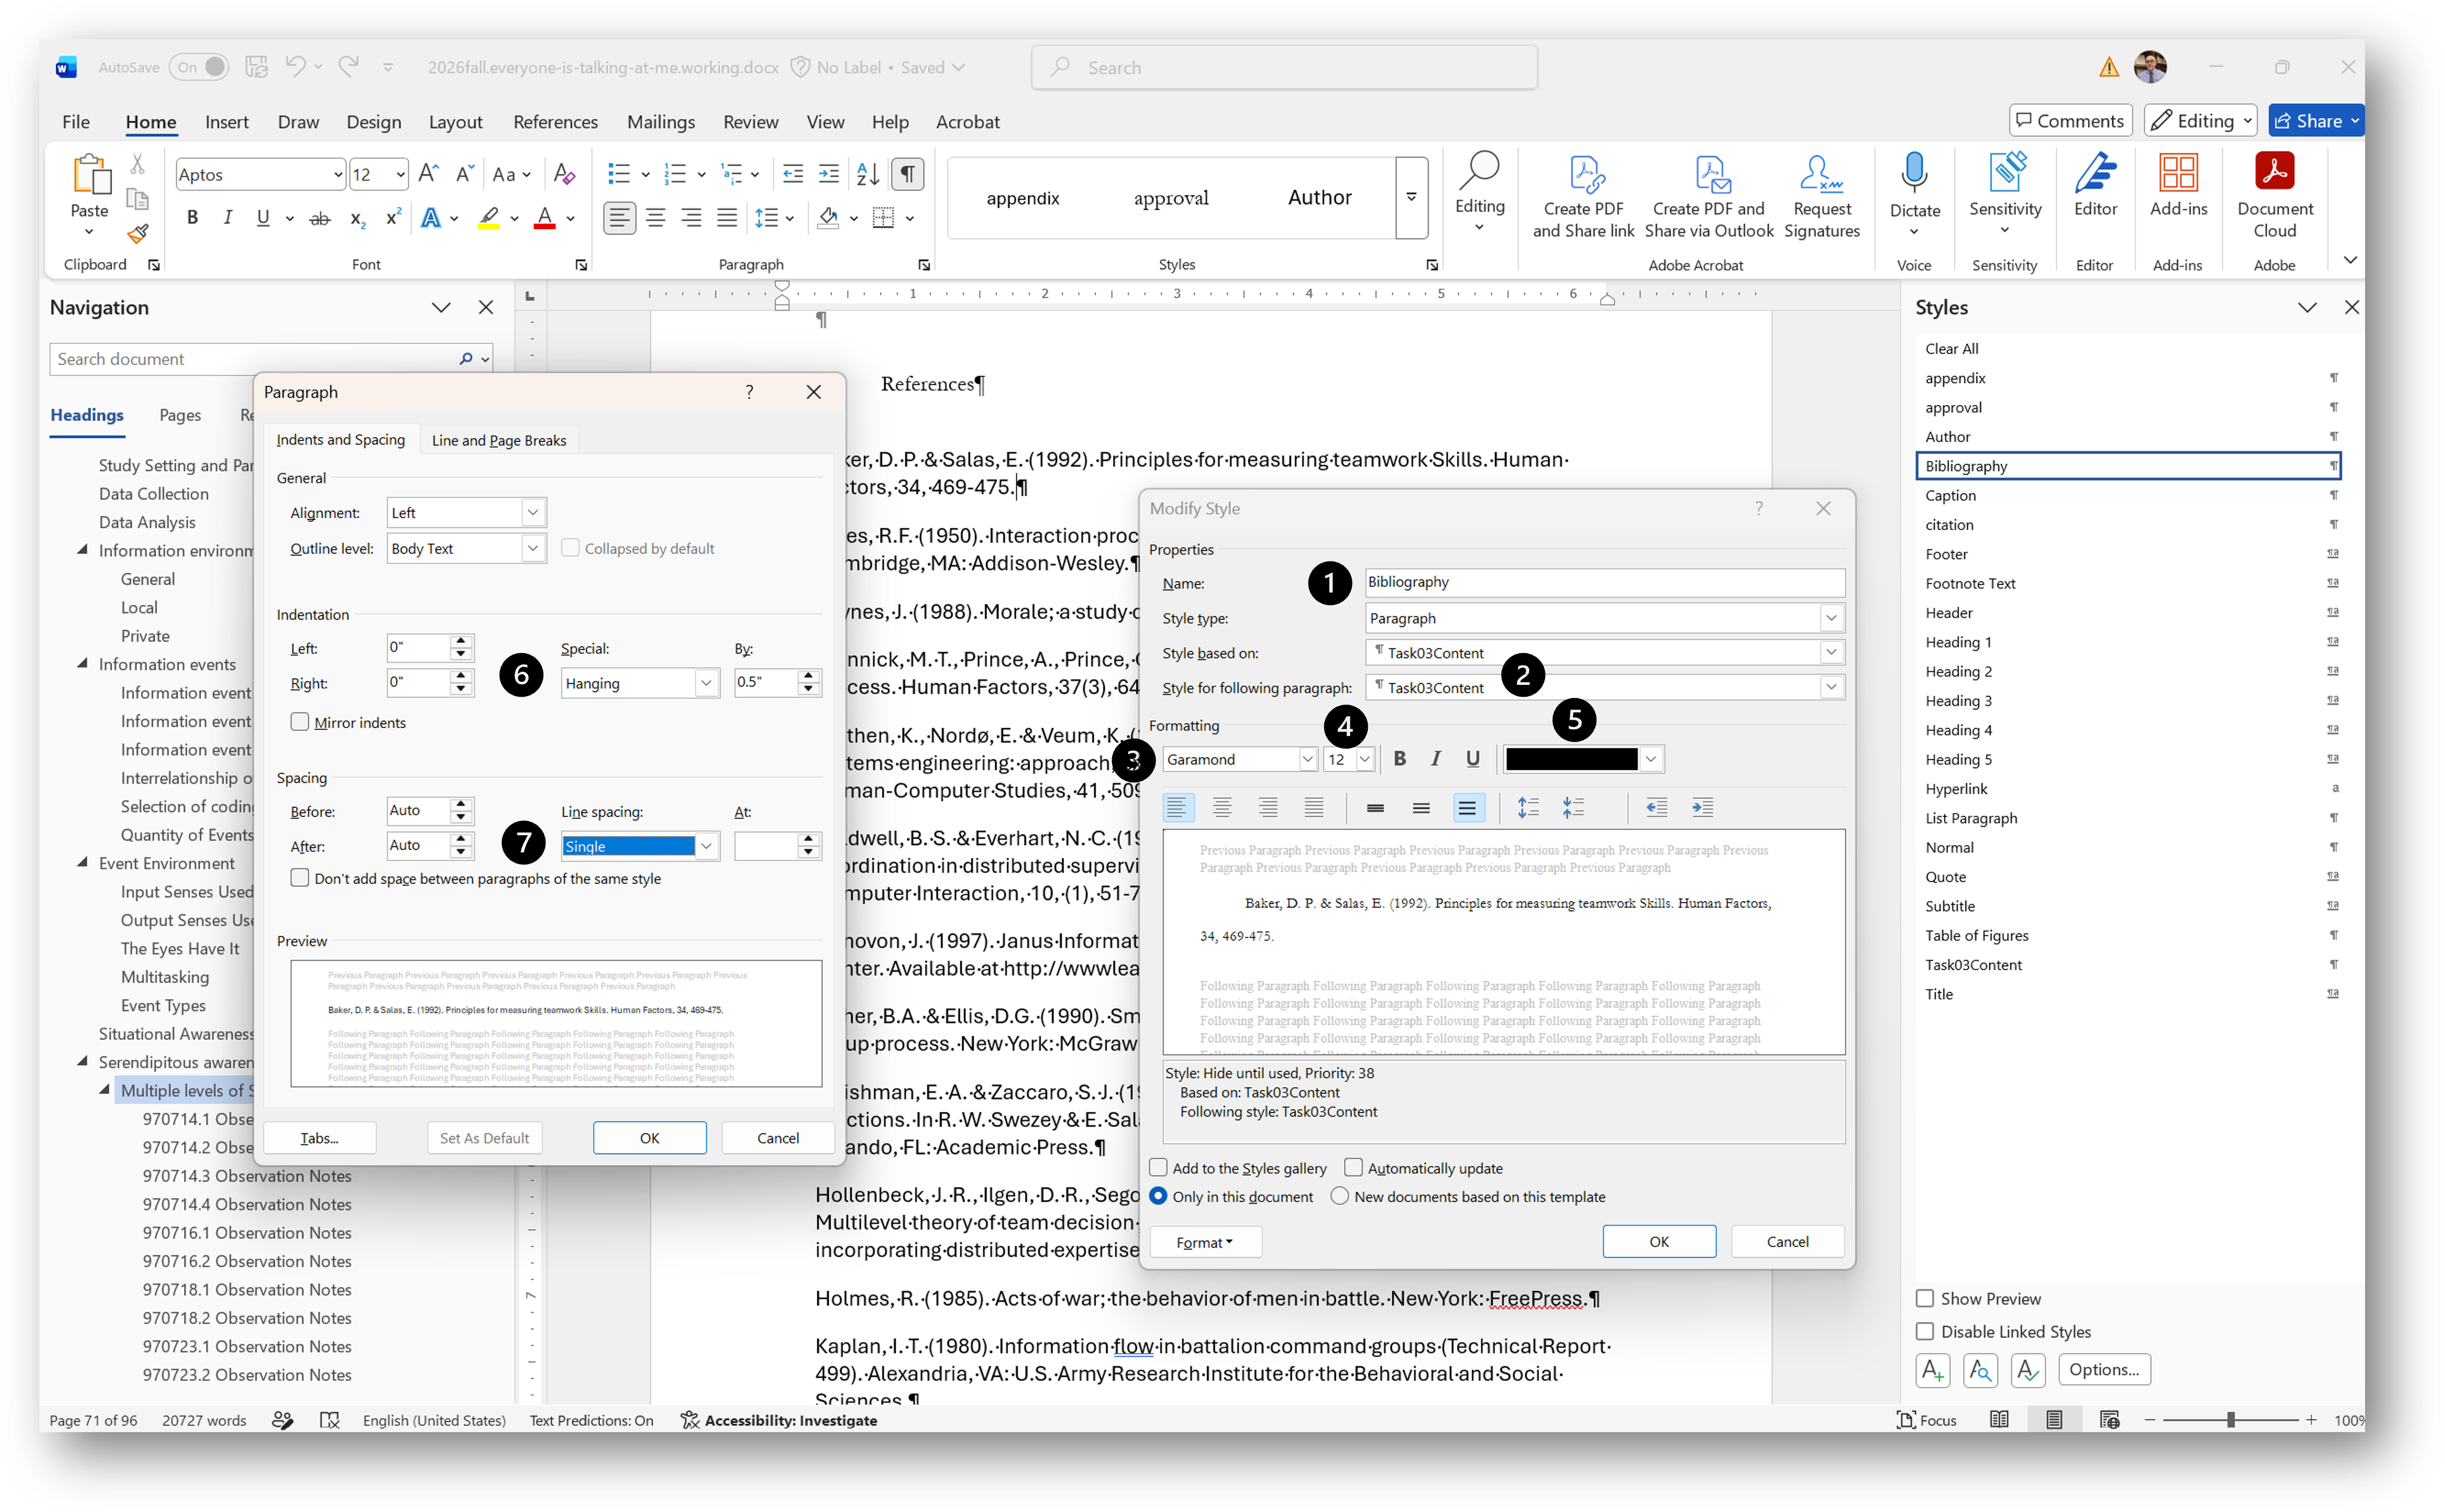Apply strikethrough from the ribbon
The width and height of the screenshot is (2445, 1512).
coord(319,218)
